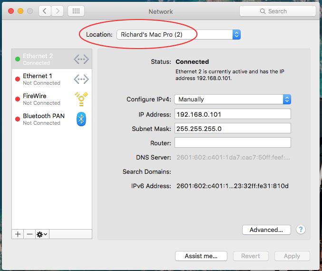Remove the service with the minus button
The image size is (322, 271).
tap(29, 234)
